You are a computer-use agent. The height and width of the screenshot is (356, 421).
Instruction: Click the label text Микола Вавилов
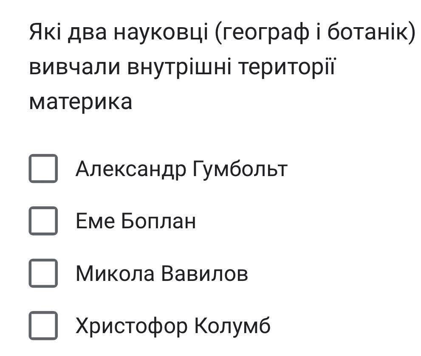tap(161, 274)
